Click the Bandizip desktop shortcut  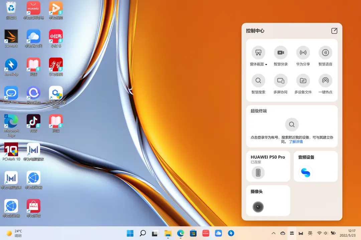(x=11, y=67)
